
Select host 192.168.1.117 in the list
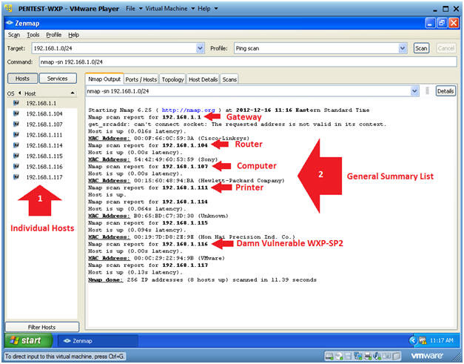(44, 177)
